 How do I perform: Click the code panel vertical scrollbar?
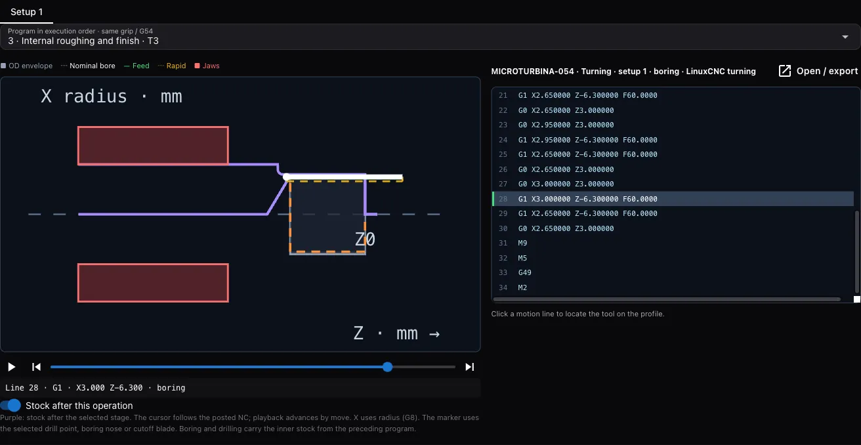(857, 251)
